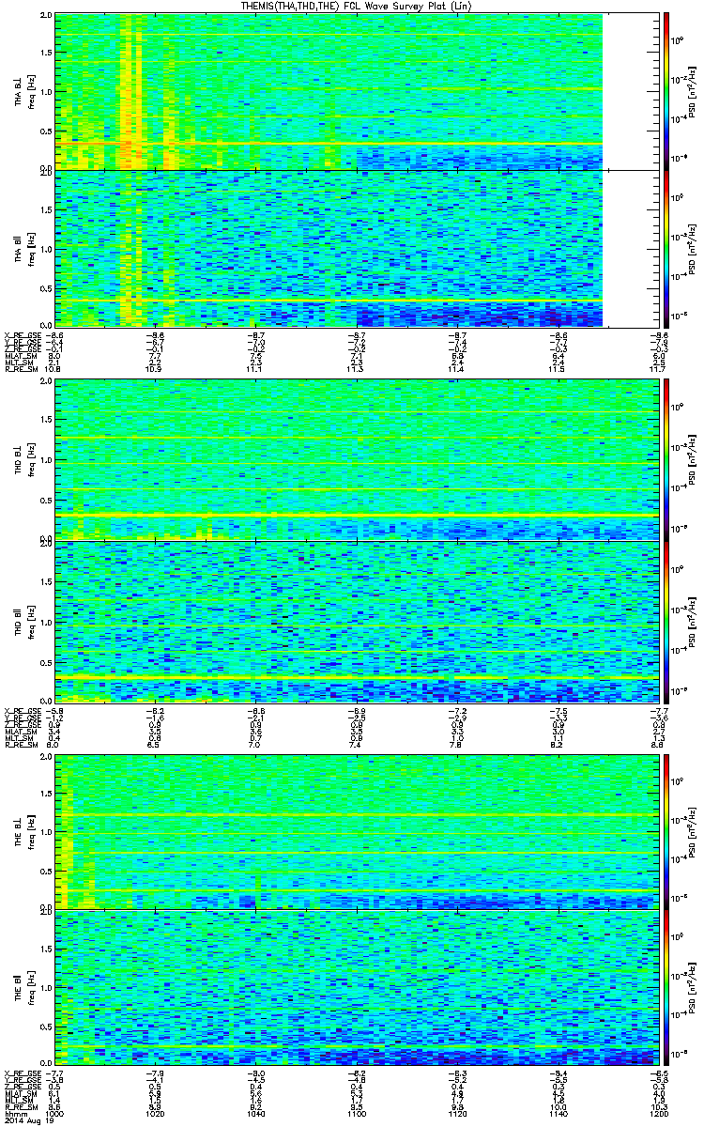Pick the color bar beside the upper THE panel
The width and height of the screenshot is (704, 1127).
point(666,830)
